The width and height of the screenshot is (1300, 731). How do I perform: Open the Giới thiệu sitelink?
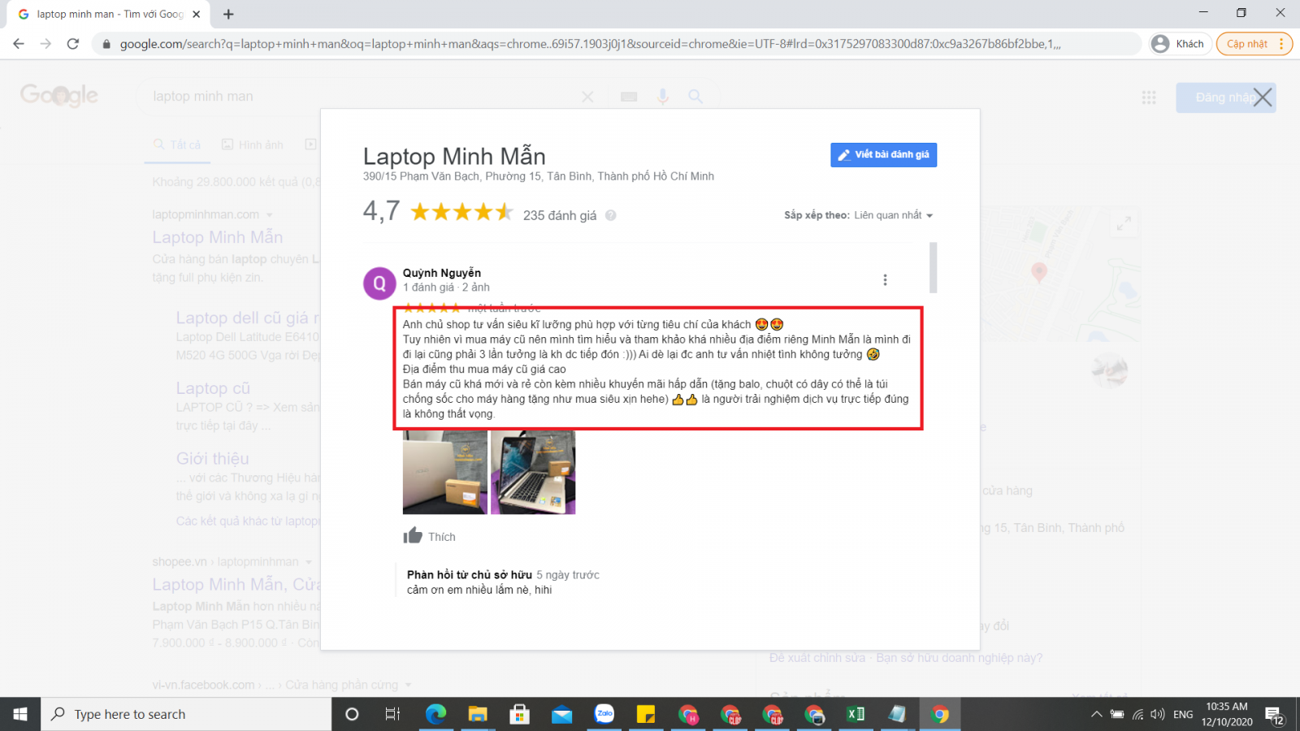point(213,459)
